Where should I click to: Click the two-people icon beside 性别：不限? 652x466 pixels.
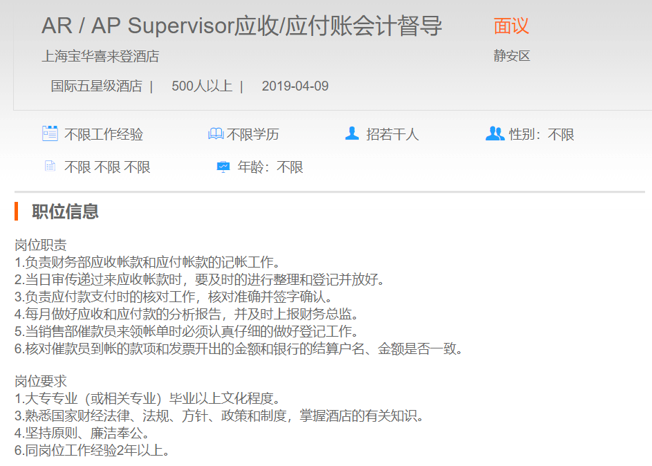[495, 133]
